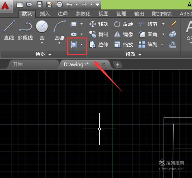
Task: Click the Save As icon
Action: point(49,5)
